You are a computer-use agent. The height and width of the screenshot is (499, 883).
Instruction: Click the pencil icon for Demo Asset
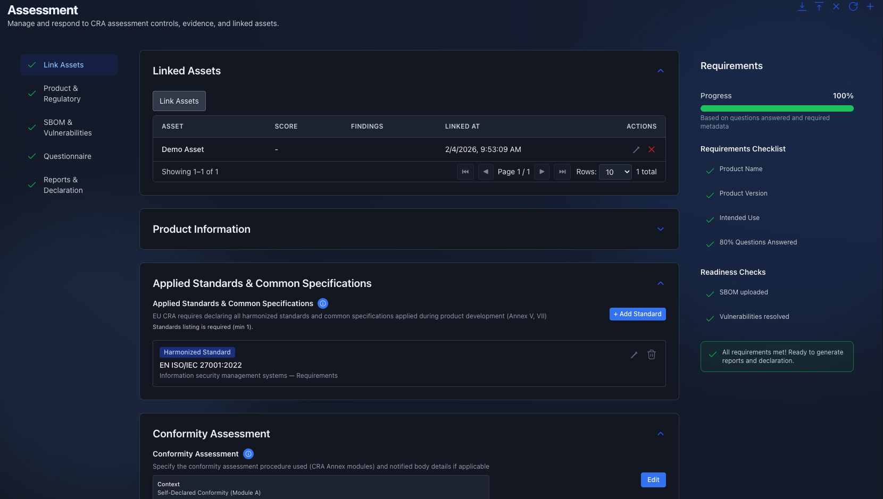[636, 149]
